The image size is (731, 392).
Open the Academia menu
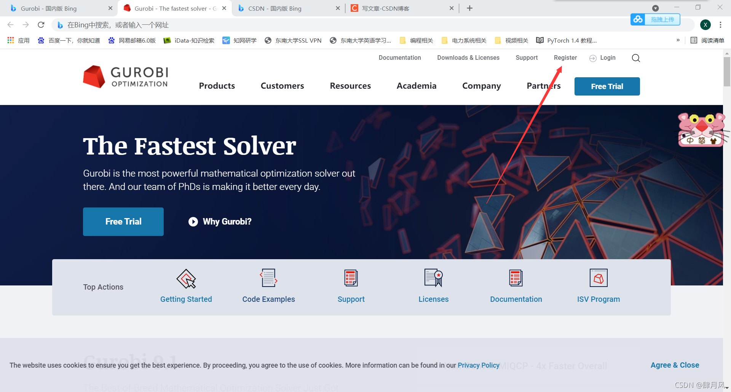(x=417, y=86)
